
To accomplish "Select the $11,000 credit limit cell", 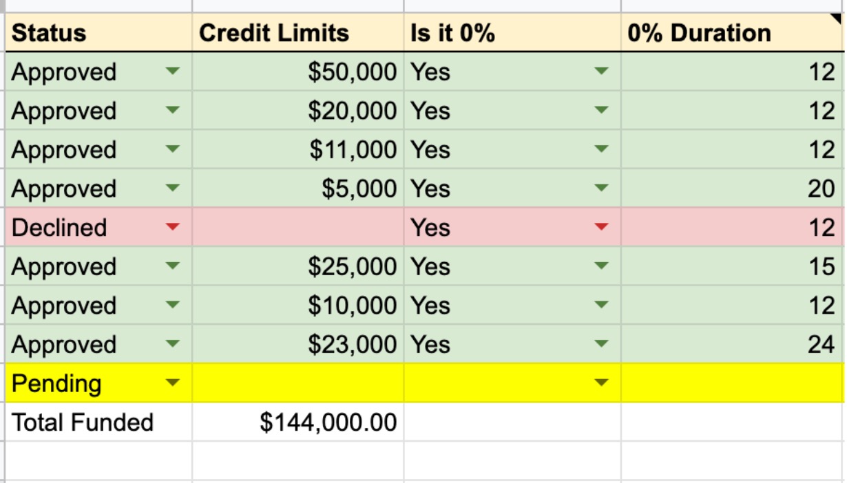I will [297, 149].
